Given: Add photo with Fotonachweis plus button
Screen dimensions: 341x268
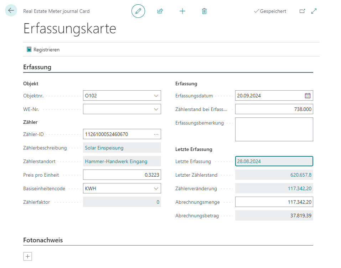Looking at the screenshot, I should [27, 256].
